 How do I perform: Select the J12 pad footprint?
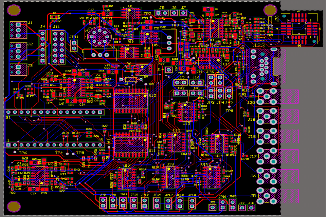click(x=242, y=208)
